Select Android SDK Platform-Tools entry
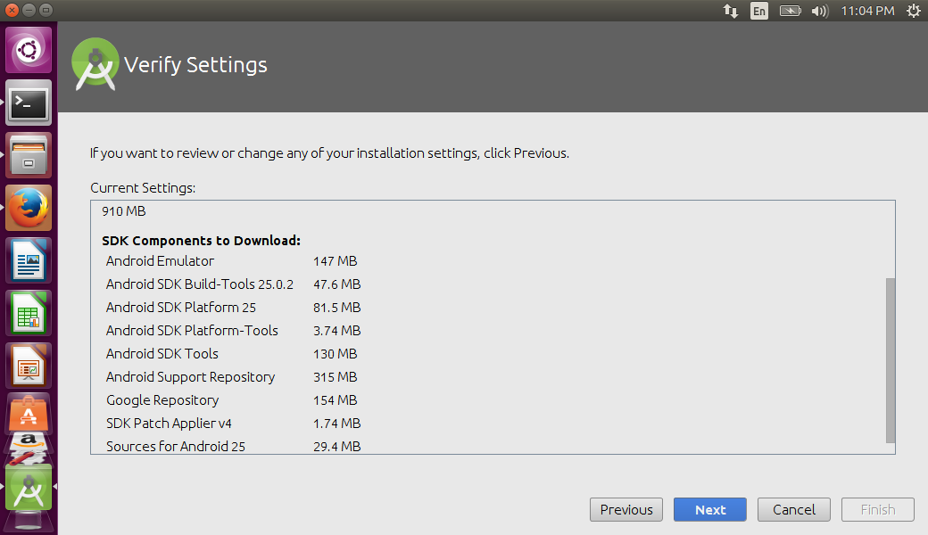The image size is (928, 535). click(233, 331)
